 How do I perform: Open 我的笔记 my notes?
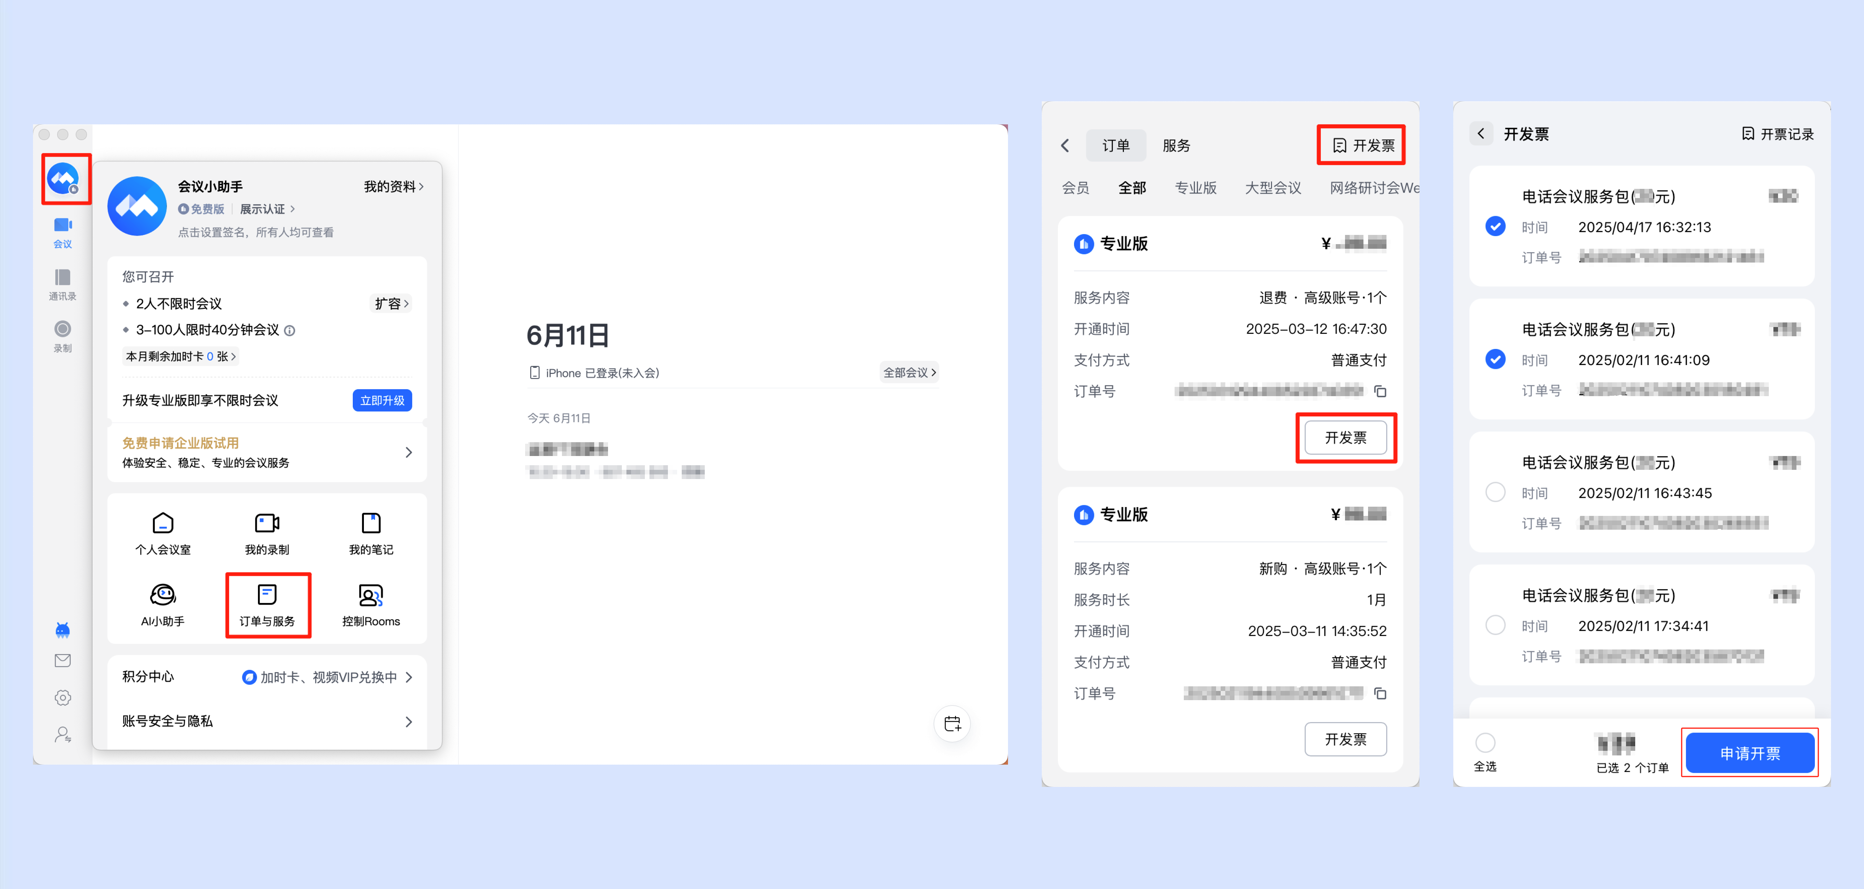tap(371, 534)
